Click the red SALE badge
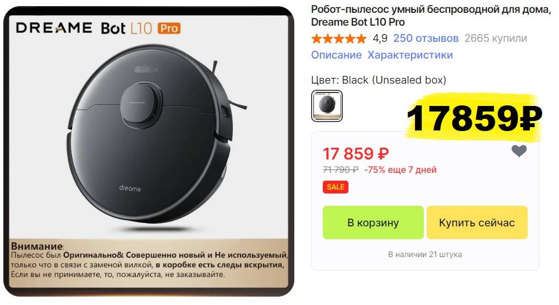This screenshot has width=559, height=305. point(335,187)
